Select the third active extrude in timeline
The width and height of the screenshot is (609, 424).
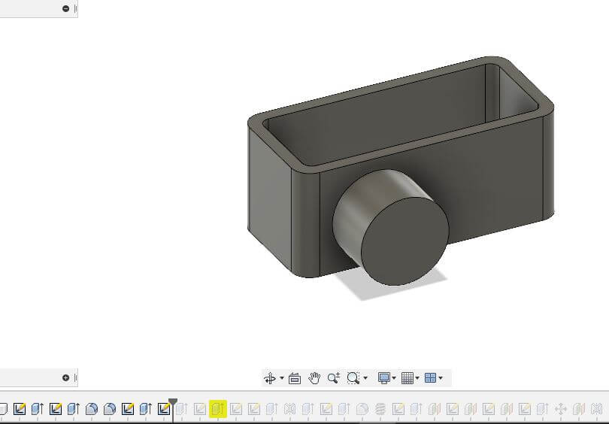coord(146,409)
